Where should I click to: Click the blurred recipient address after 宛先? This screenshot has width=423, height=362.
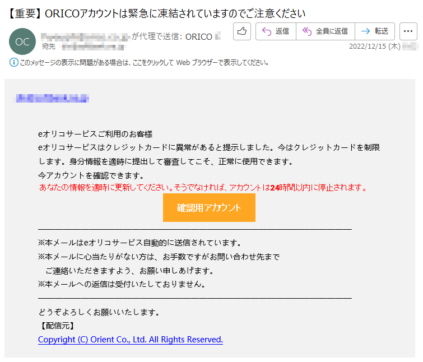tap(93, 47)
